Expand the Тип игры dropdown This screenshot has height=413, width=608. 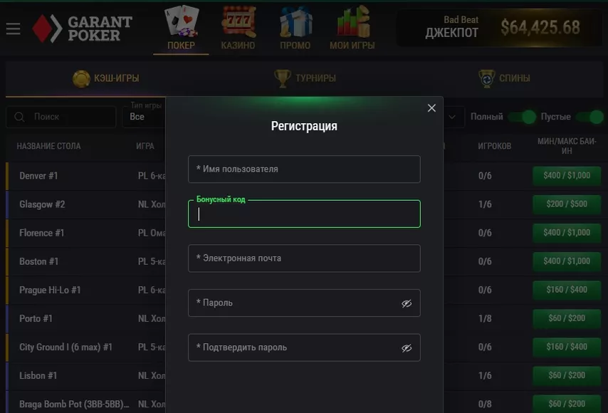point(145,116)
